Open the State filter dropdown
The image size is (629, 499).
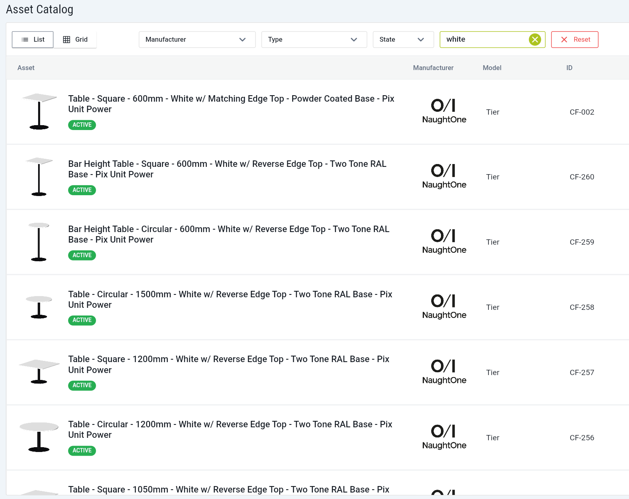403,39
